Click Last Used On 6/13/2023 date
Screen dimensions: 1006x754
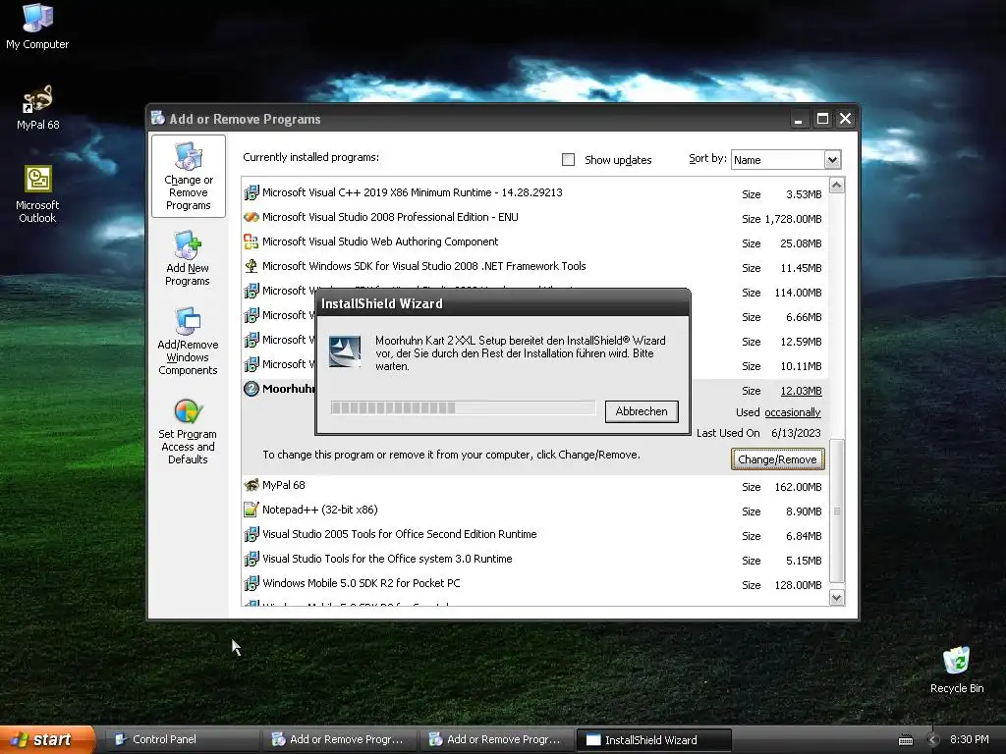796,433
